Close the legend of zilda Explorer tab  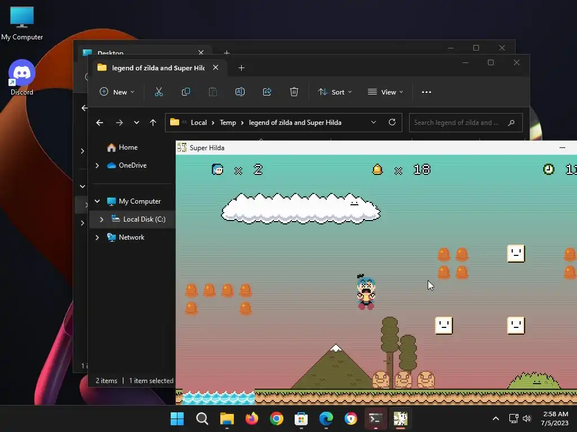216,67
